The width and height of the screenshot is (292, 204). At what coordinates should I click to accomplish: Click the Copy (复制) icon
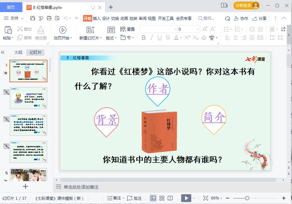(20, 38)
